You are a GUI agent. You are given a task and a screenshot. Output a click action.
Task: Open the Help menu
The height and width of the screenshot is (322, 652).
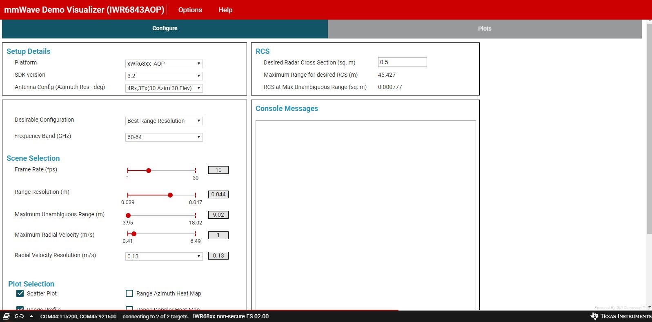coord(225,10)
